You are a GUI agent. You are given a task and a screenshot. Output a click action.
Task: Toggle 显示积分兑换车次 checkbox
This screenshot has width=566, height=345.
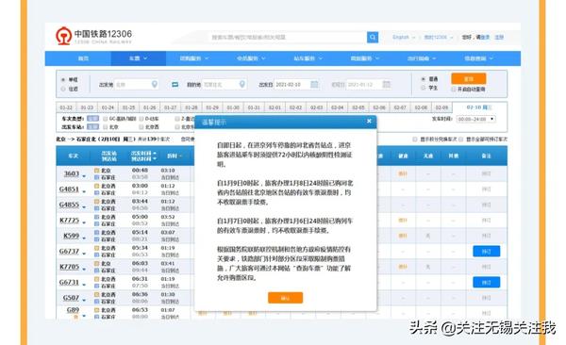click(x=415, y=140)
